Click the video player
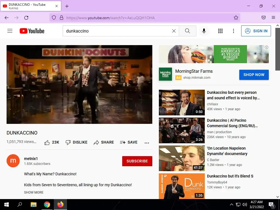The width and height of the screenshot is (280, 210). click(80, 84)
